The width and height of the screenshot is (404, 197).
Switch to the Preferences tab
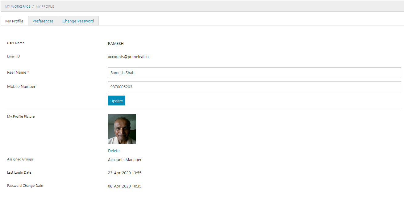coord(43,21)
